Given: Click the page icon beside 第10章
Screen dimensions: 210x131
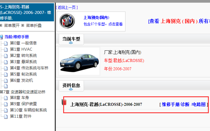Looking at the screenshot, I should pos(6,110).
